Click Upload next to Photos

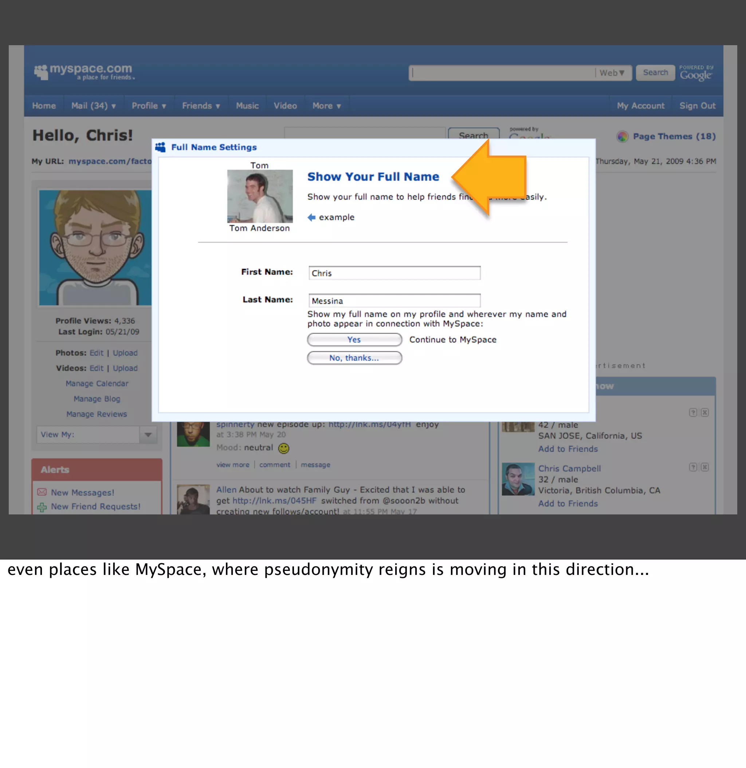[125, 353]
